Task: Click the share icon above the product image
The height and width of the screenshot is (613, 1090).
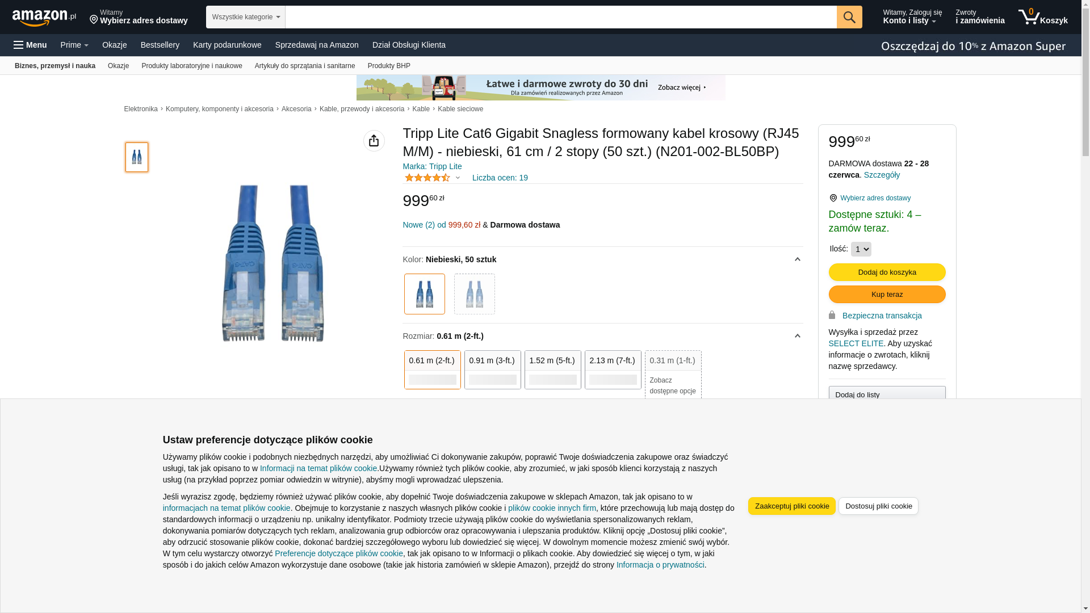Action: (x=374, y=141)
